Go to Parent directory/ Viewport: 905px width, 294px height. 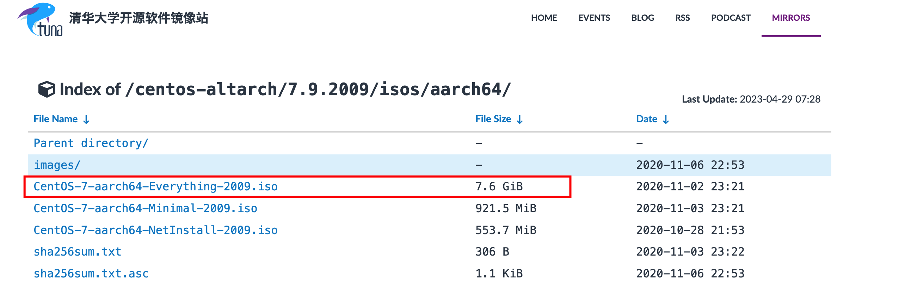(91, 143)
